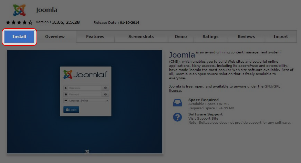Expand the Language - Default dropdown
This screenshot has height=163, width=301.
pos(86,101)
